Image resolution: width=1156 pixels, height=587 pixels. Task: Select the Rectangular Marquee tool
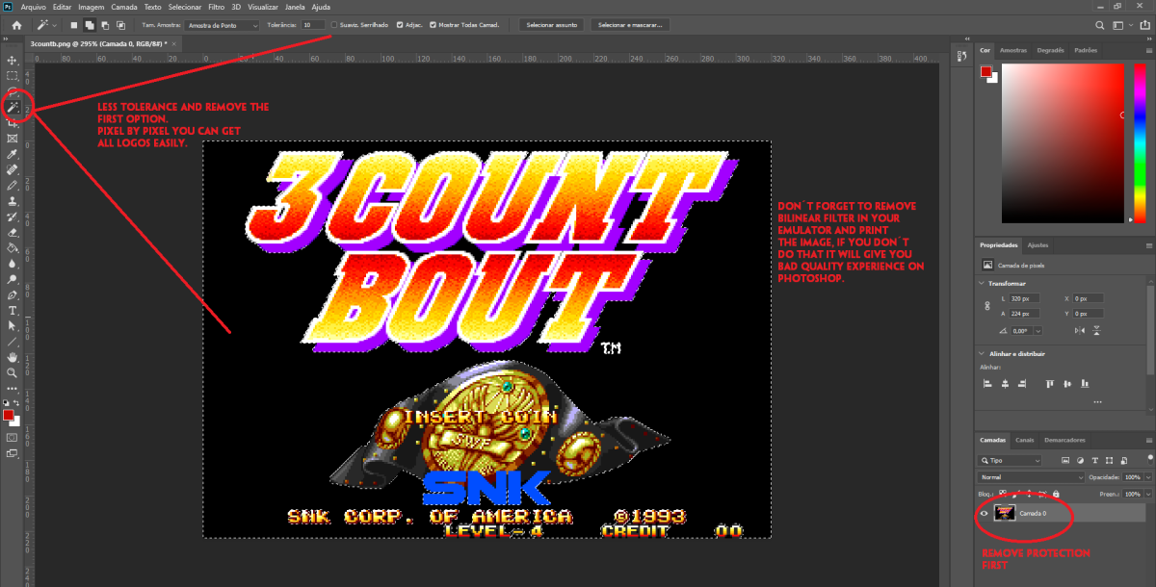[x=13, y=75]
